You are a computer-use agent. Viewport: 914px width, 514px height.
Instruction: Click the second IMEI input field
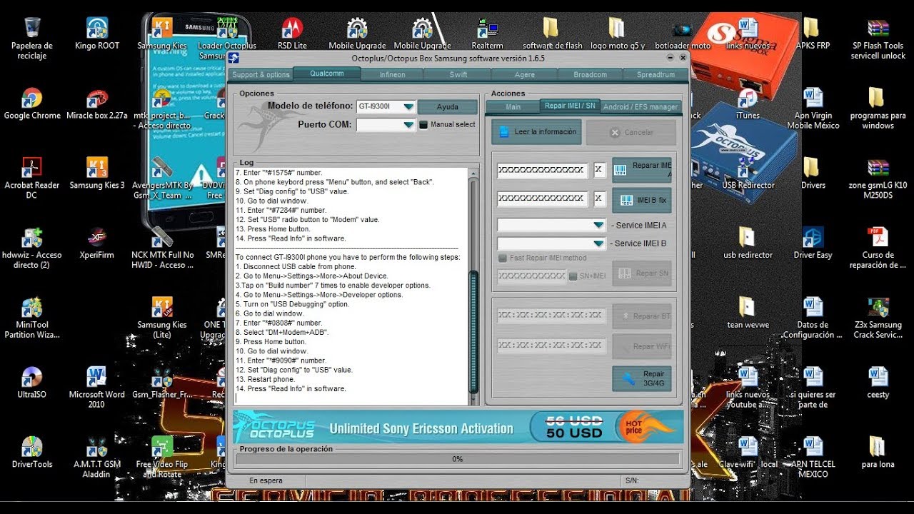(542, 199)
